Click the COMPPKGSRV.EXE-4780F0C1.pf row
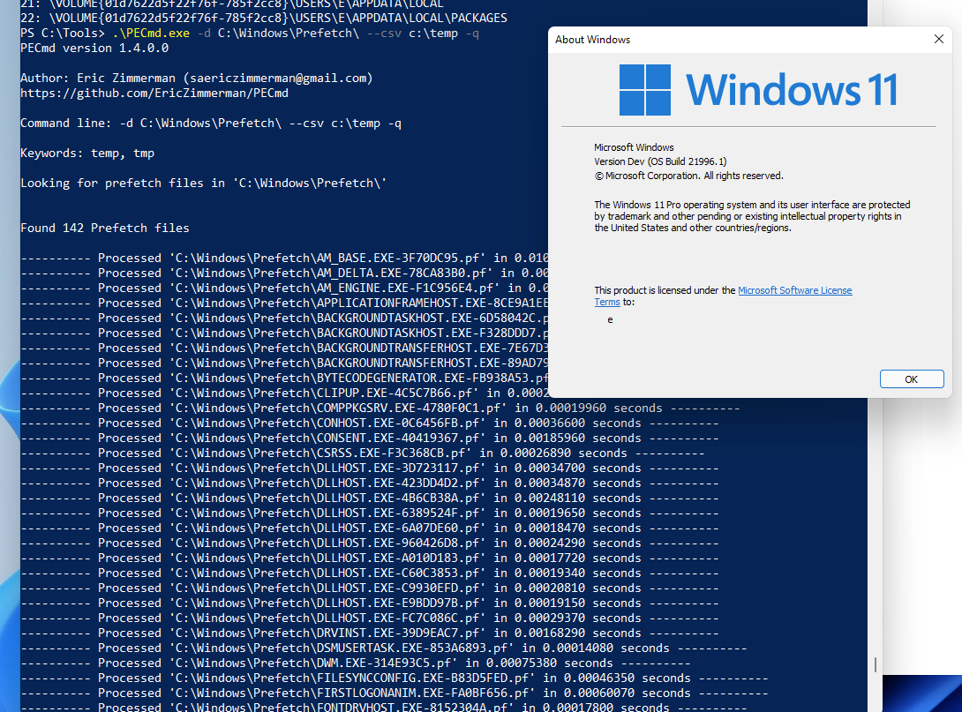The height and width of the screenshot is (712, 962). pos(380,408)
